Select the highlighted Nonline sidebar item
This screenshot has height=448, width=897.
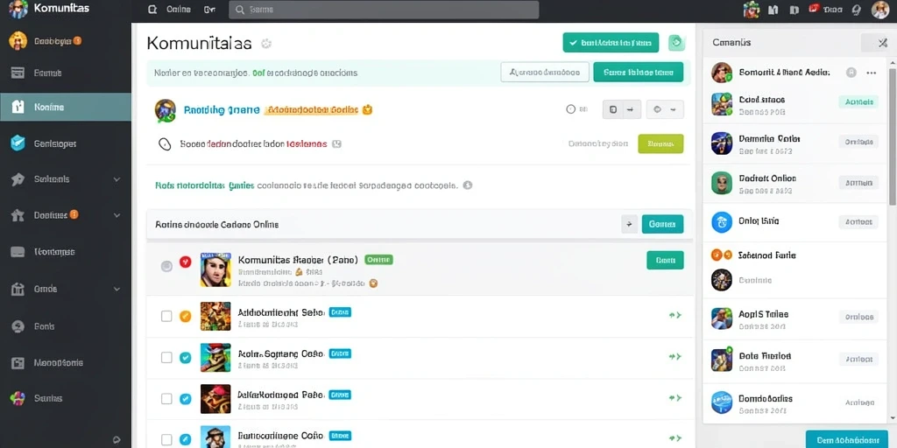pyautogui.click(x=66, y=107)
